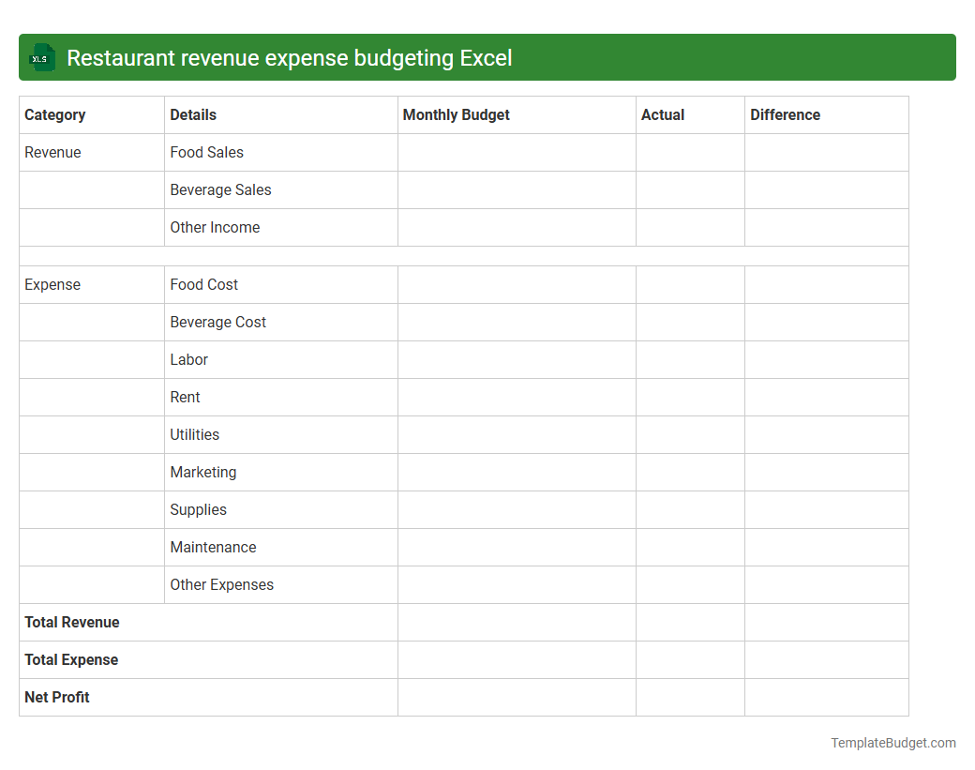Click the Actual column header
The height and width of the screenshot is (770, 975).
click(x=663, y=114)
